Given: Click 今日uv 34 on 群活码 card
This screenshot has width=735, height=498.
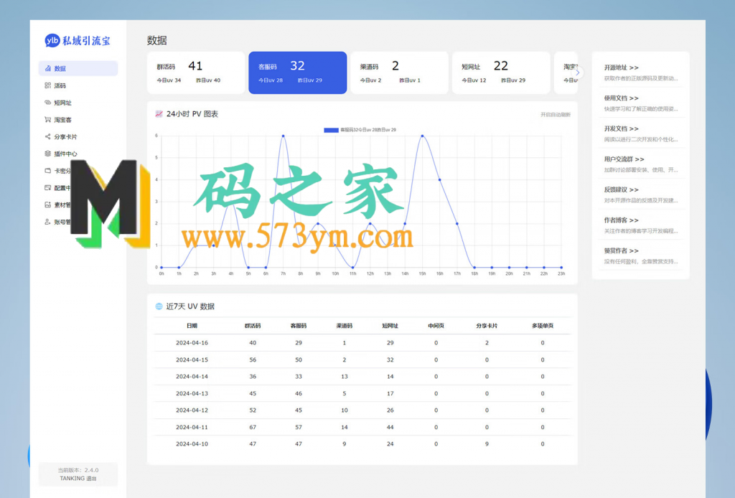Looking at the screenshot, I should point(169,80).
